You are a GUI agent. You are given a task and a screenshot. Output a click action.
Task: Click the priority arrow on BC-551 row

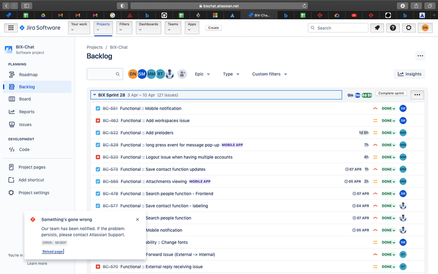pyautogui.click(x=375, y=108)
